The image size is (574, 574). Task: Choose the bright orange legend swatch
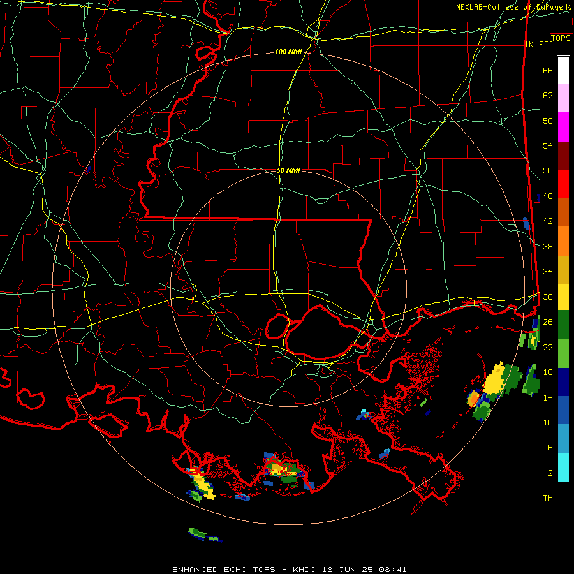tap(563, 241)
